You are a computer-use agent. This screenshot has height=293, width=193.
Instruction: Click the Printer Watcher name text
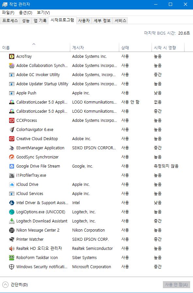tap(30, 239)
